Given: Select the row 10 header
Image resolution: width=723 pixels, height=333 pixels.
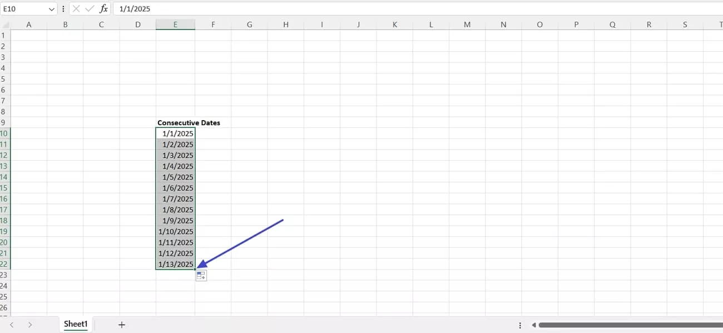Looking at the screenshot, I should 4,133.
